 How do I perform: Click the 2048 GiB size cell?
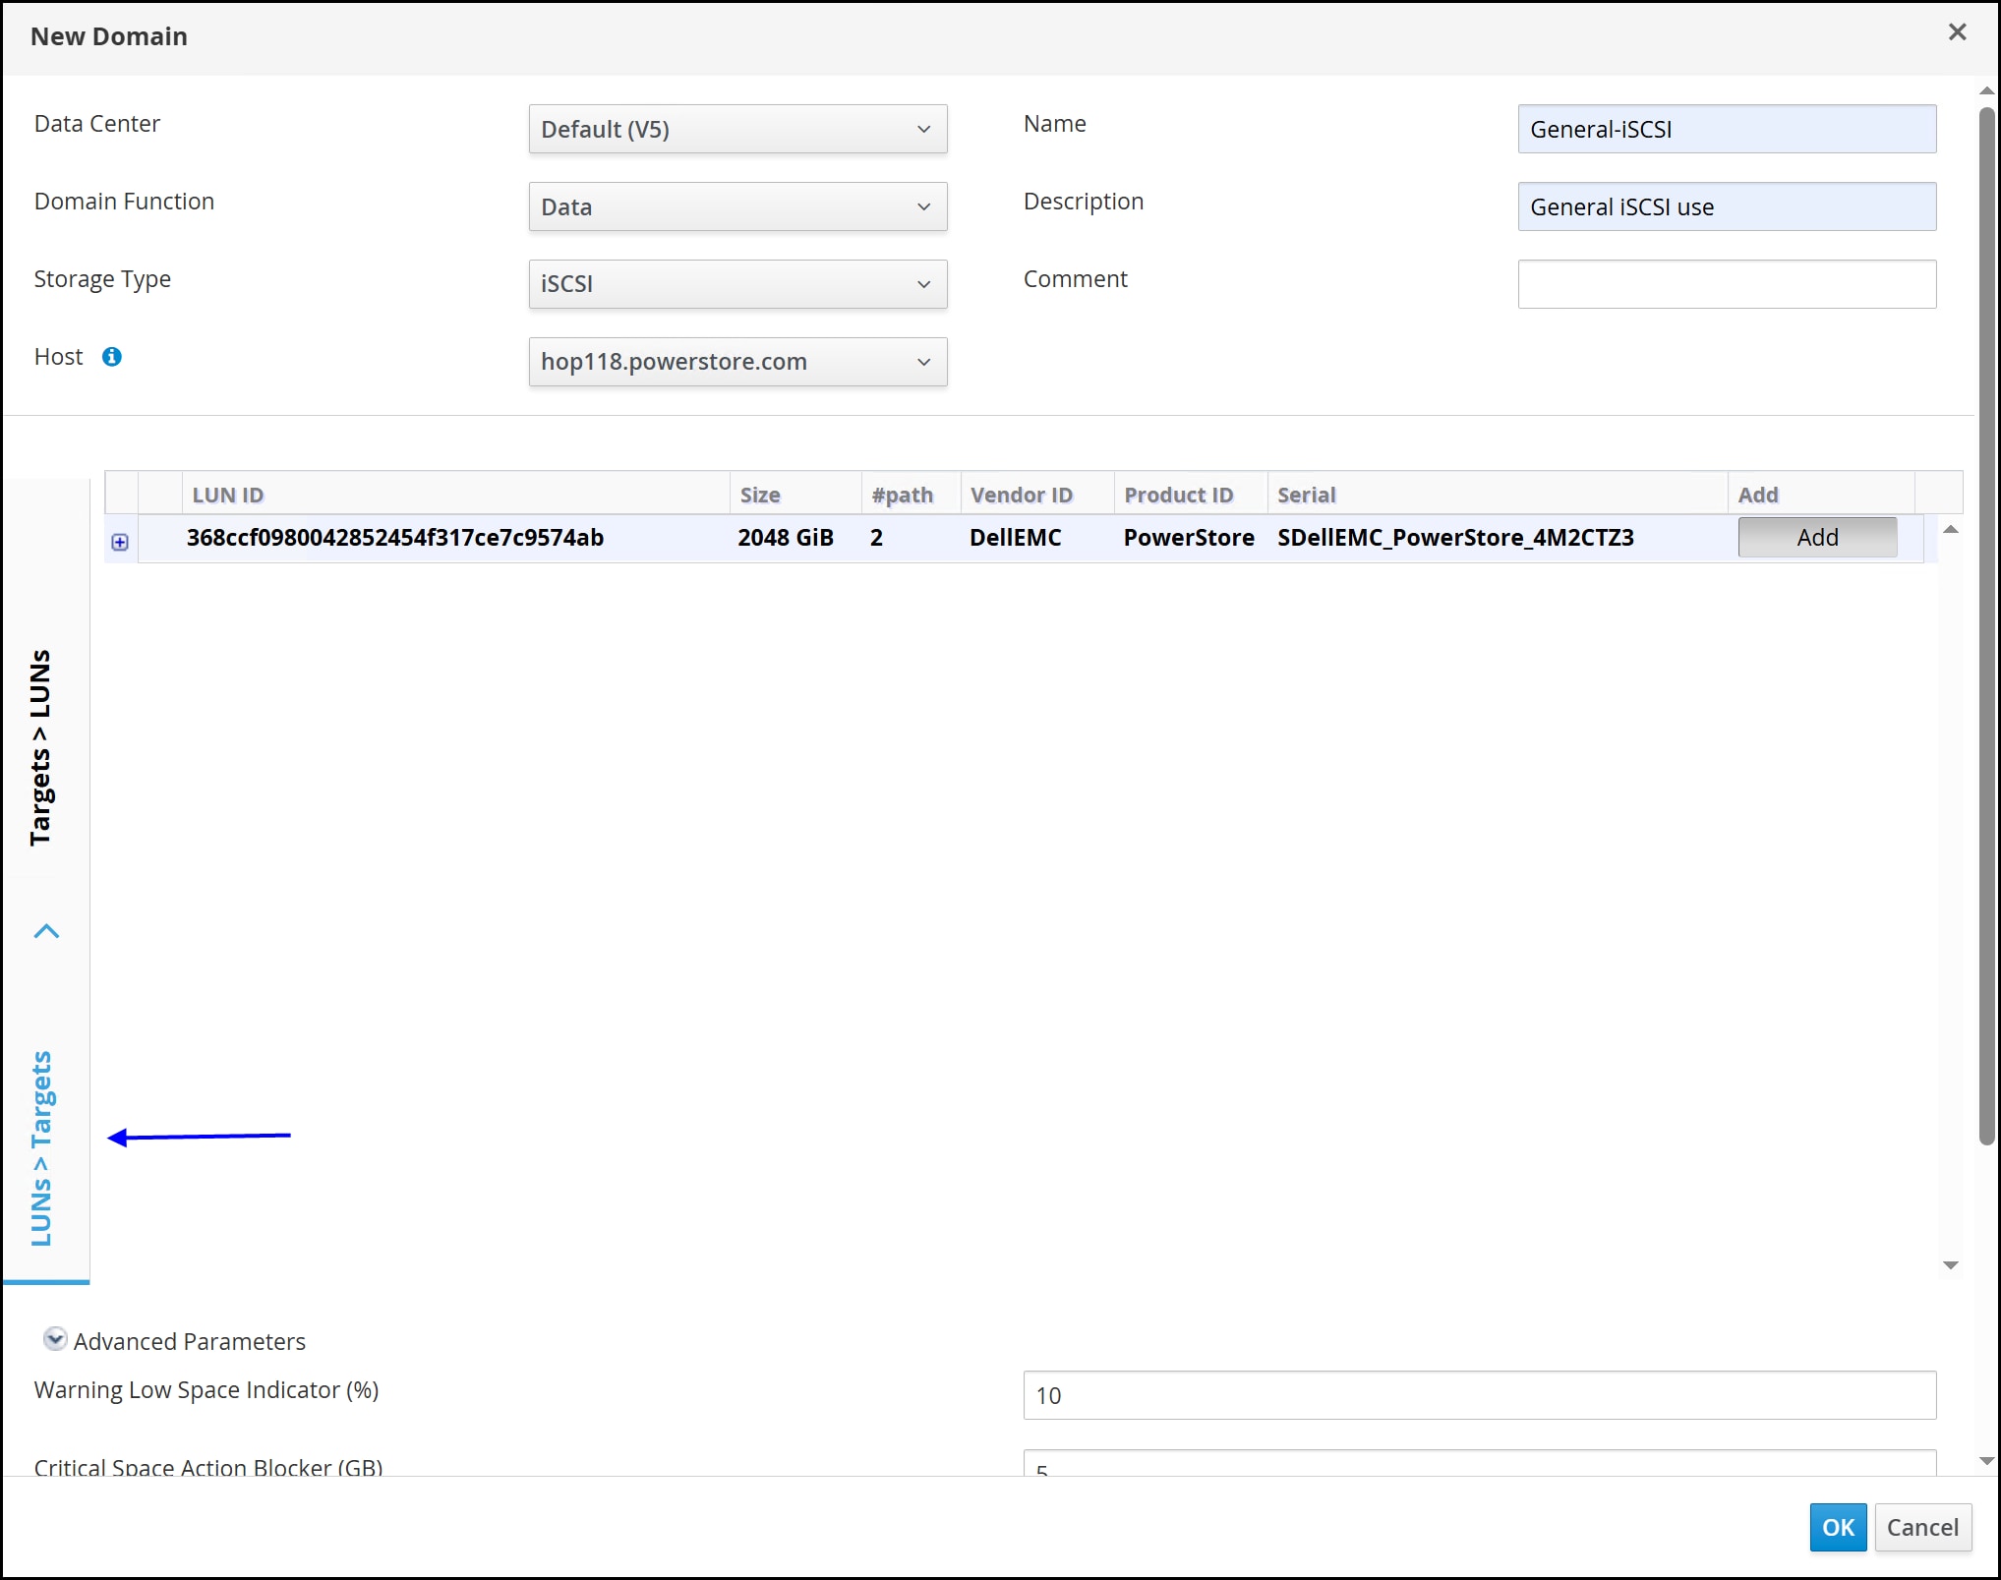pos(786,538)
